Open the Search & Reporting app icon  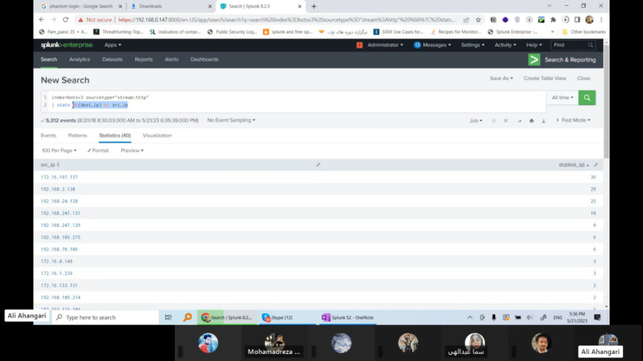click(x=534, y=60)
